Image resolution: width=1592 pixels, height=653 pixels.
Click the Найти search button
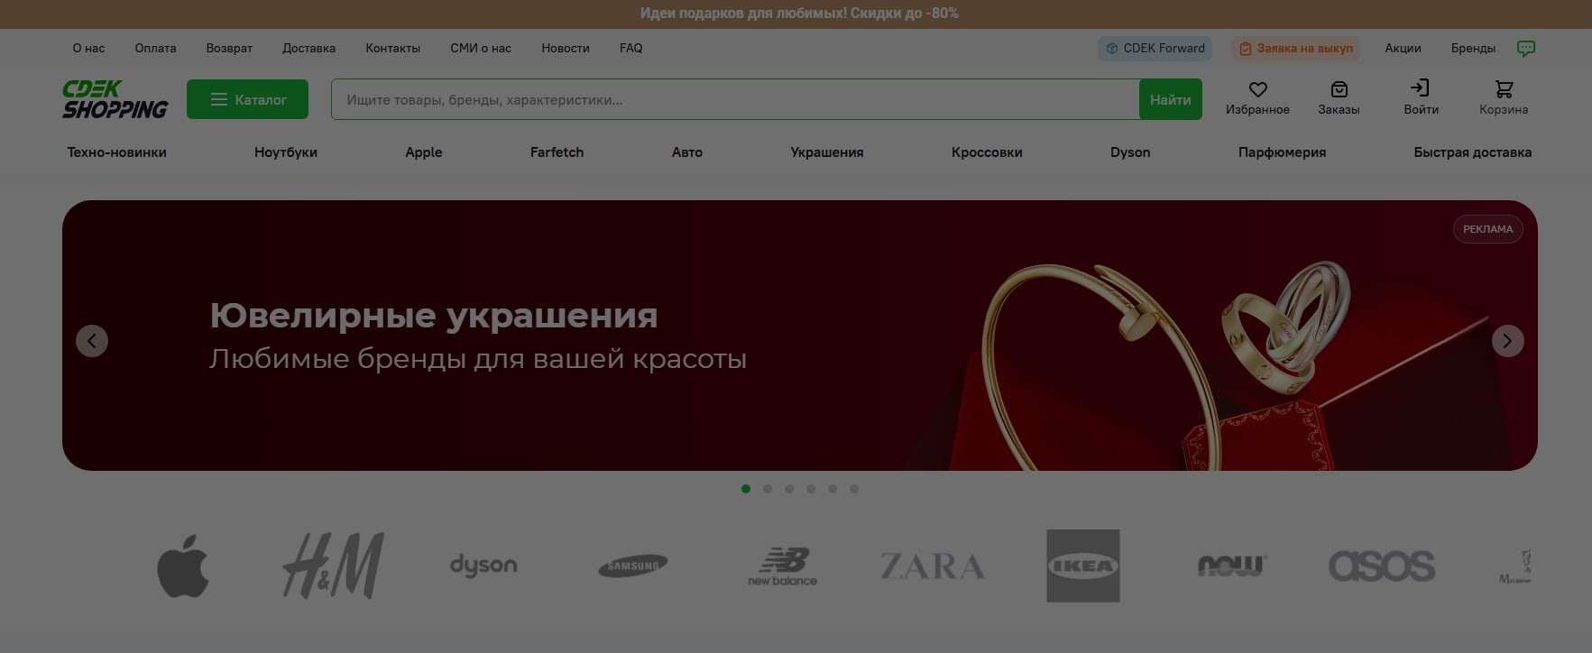tap(1170, 99)
